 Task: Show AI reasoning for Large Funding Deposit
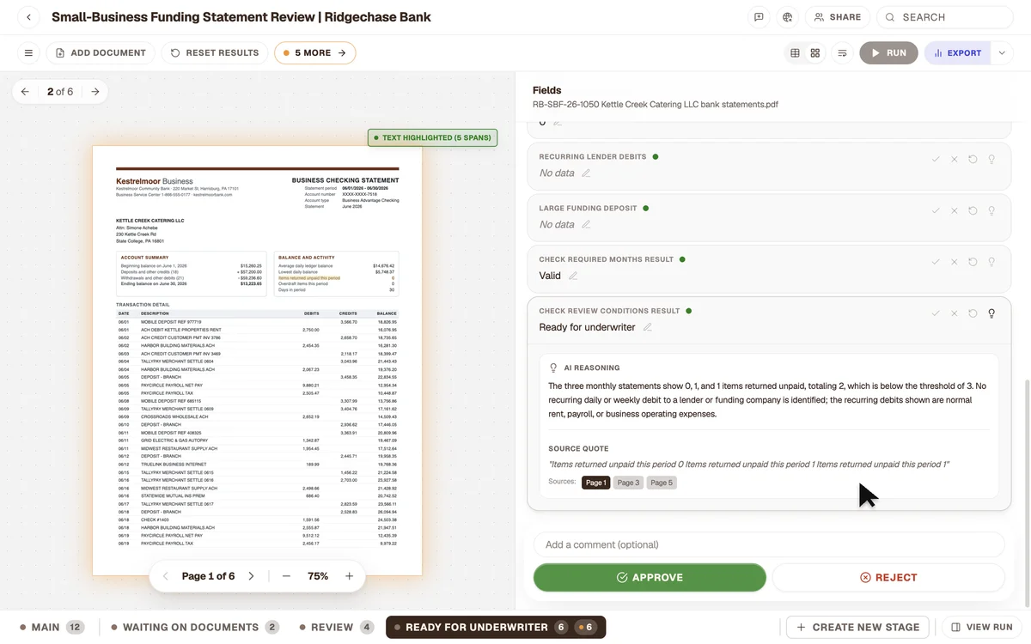coord(991,210)
